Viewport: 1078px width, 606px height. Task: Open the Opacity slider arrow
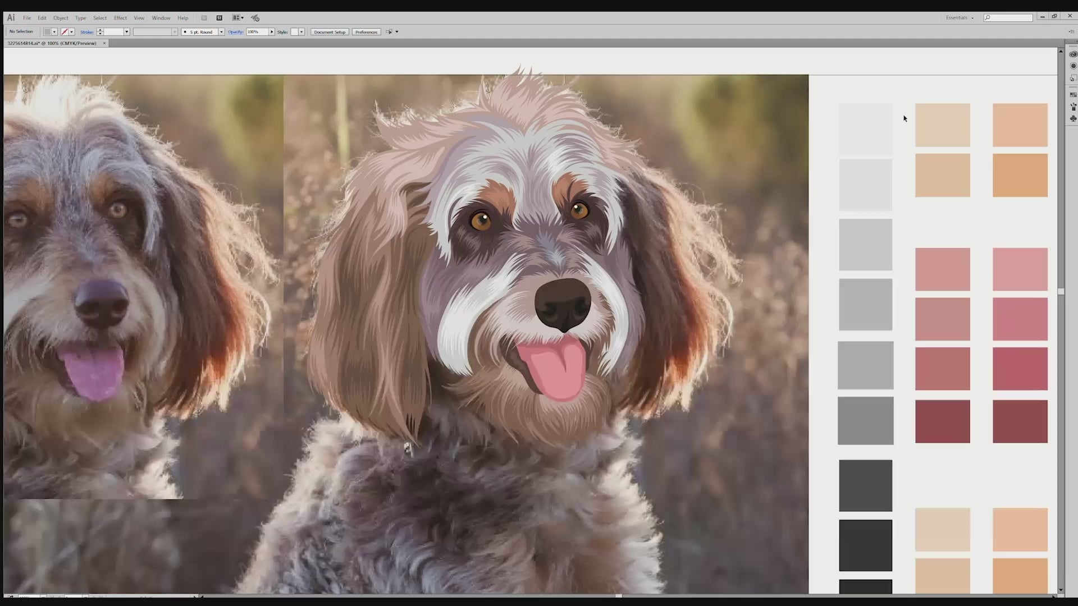tap(272, 32)
